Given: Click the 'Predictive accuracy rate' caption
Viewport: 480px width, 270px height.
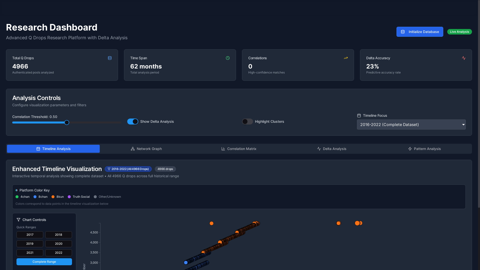Looking at the screenshot, I should pyautogui.click(x=383, y=72).
